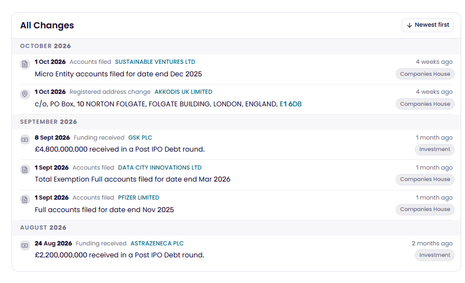This screenshot has width=465, height=283.
Task: Open AKKODIS UK LIMITED company link
Action: point(183,92)
